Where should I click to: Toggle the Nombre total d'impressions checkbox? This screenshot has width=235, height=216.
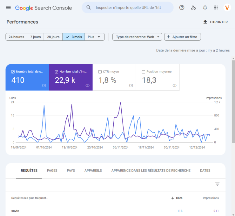[x=56, y=72]
